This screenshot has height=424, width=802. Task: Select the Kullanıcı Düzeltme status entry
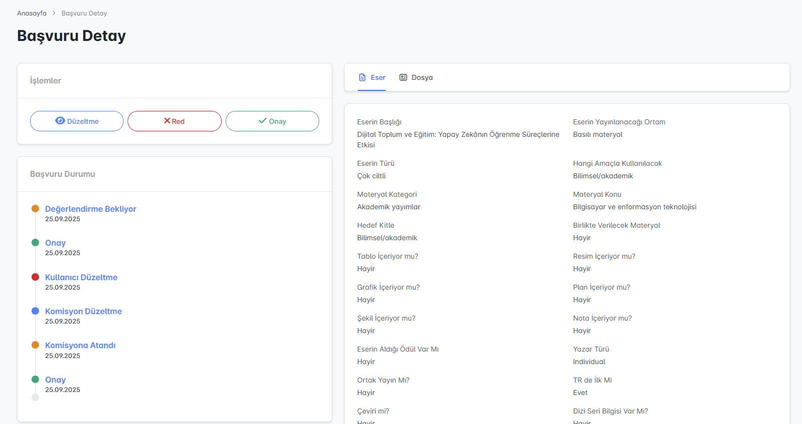81,277
